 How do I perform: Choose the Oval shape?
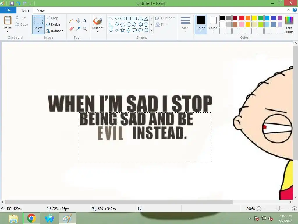point(123,18)
